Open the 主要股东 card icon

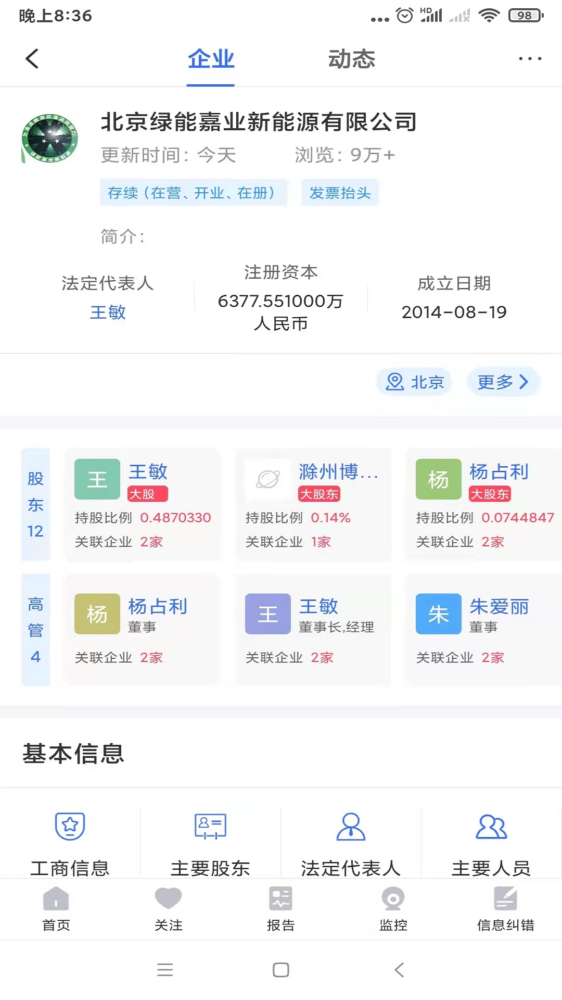pyautogui.click(x=210, y=827)
